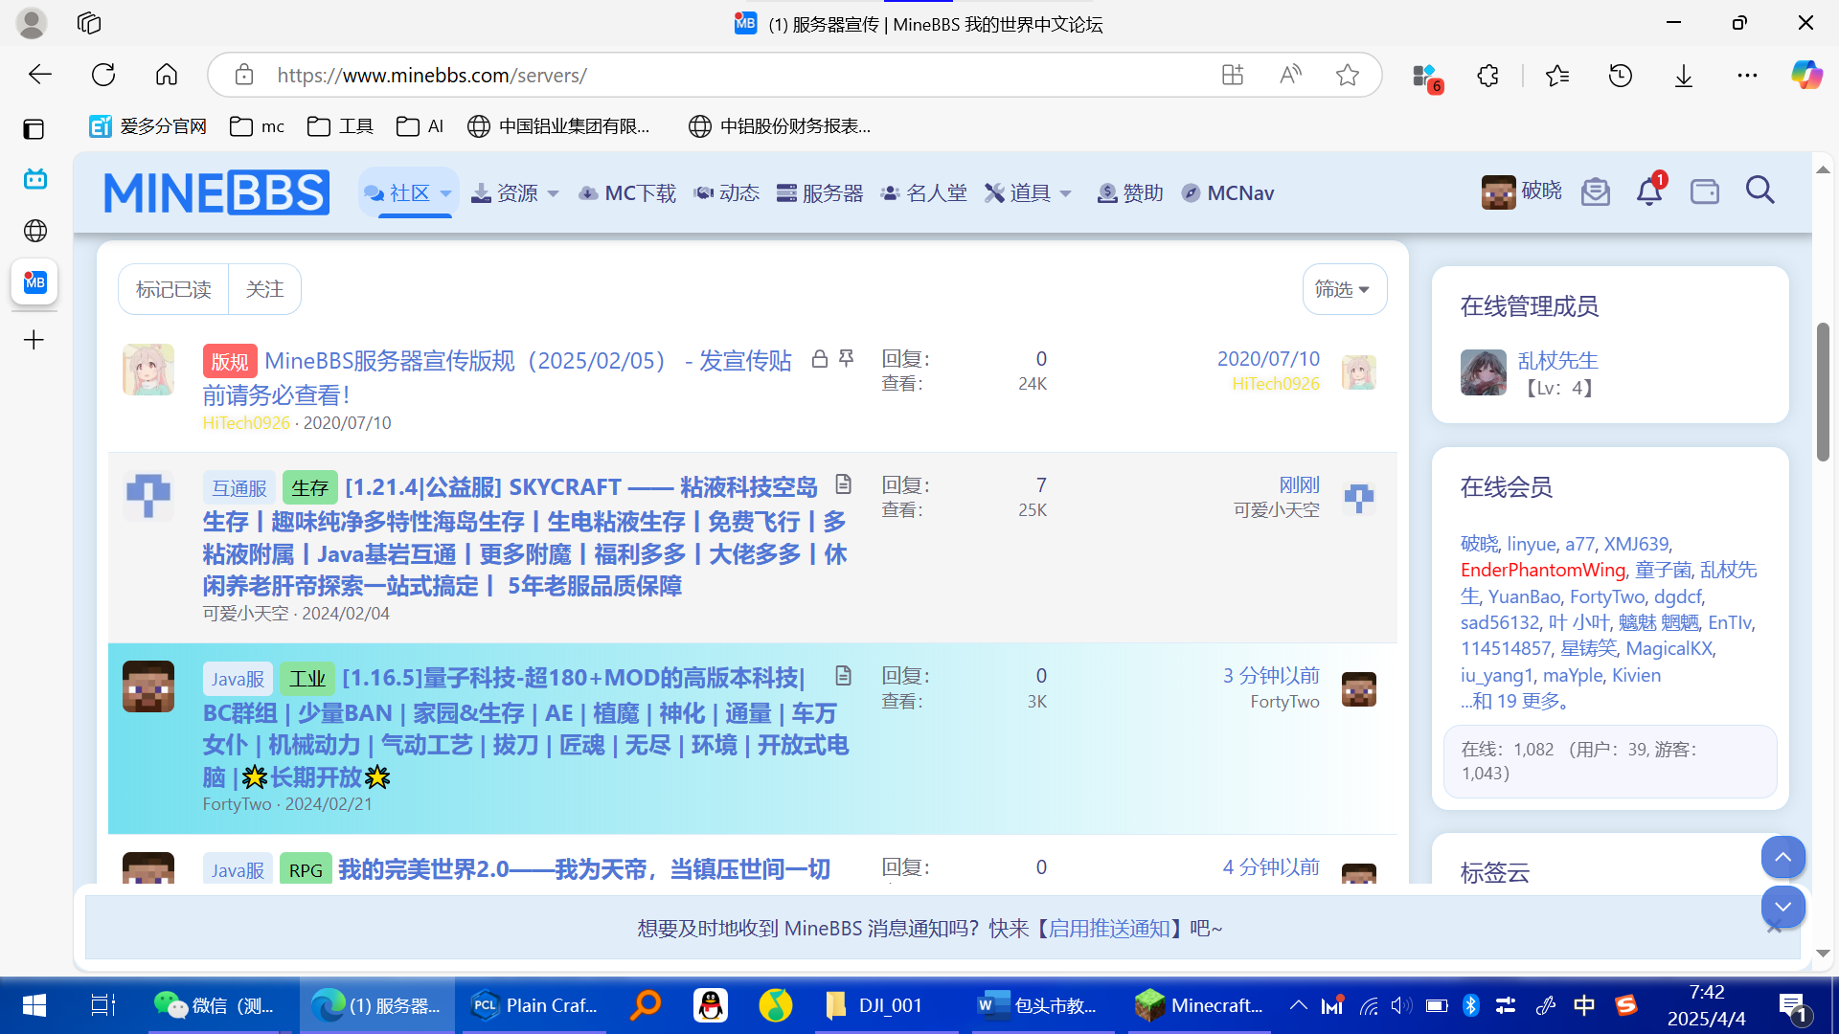The image size is (1839, 1034).
Task: Open the 我的完美世界2.0 thread
Action: 584,869
